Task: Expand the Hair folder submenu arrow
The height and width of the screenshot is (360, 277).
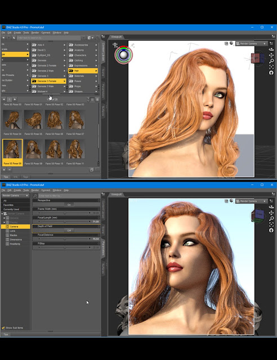Action: [96, 71]
